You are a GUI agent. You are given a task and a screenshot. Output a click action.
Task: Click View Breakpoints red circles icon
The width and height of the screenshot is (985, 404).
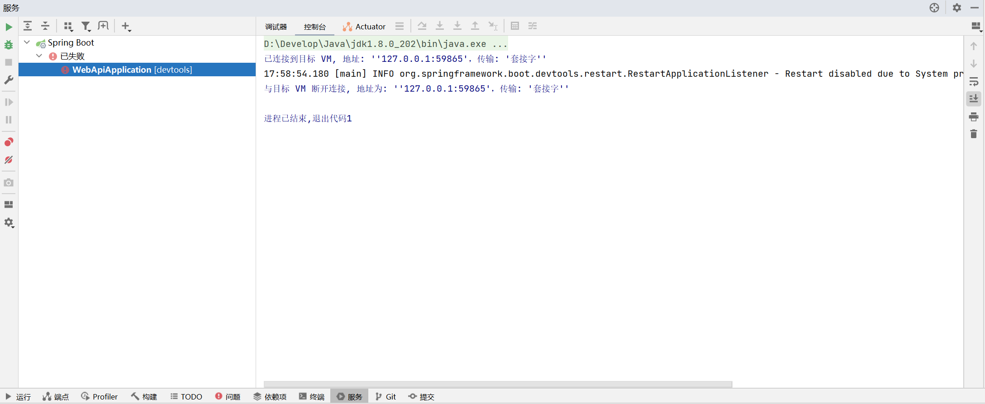tap(9, 142)
